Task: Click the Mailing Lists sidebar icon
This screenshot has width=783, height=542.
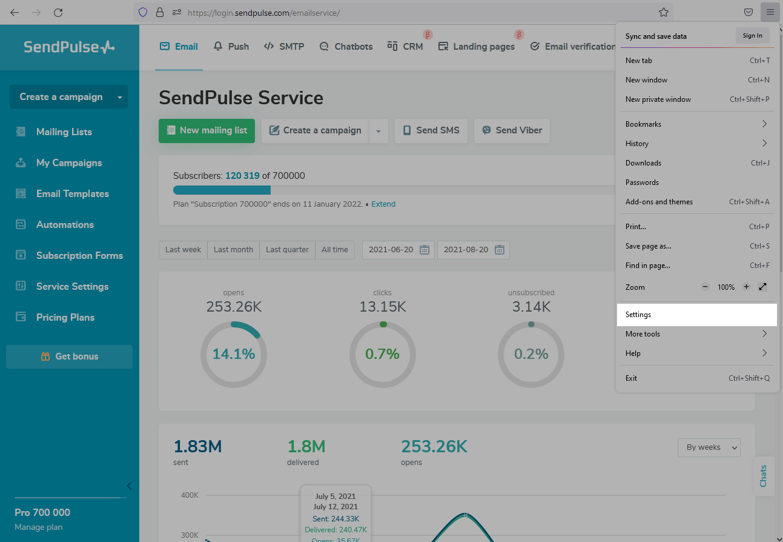Action: pyautogui.click(x=21, y=132)
